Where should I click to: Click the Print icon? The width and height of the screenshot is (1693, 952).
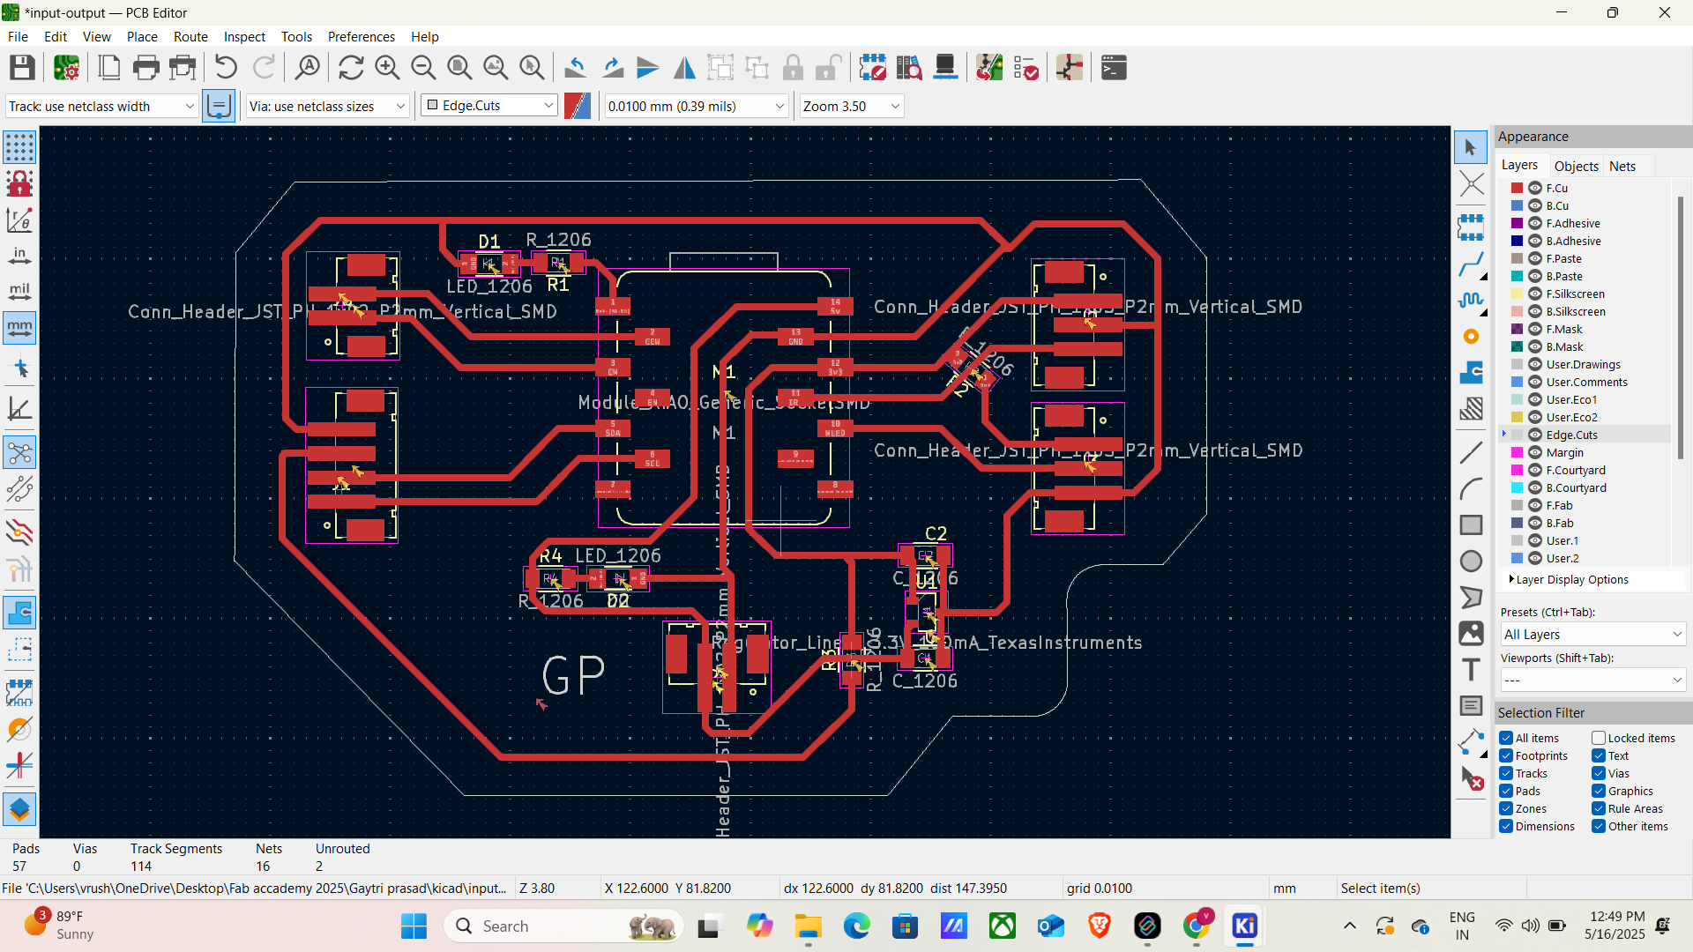pyautogui.click(x=145, y=68)
